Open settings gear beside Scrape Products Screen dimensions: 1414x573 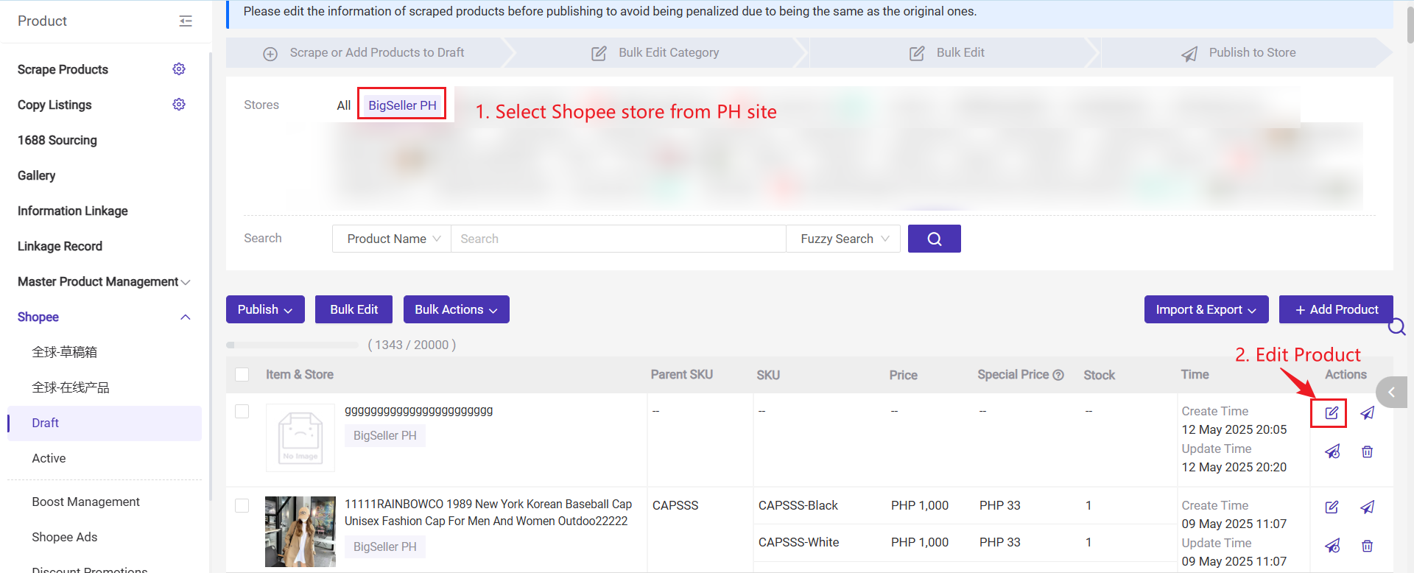click(x=179, y=69)
